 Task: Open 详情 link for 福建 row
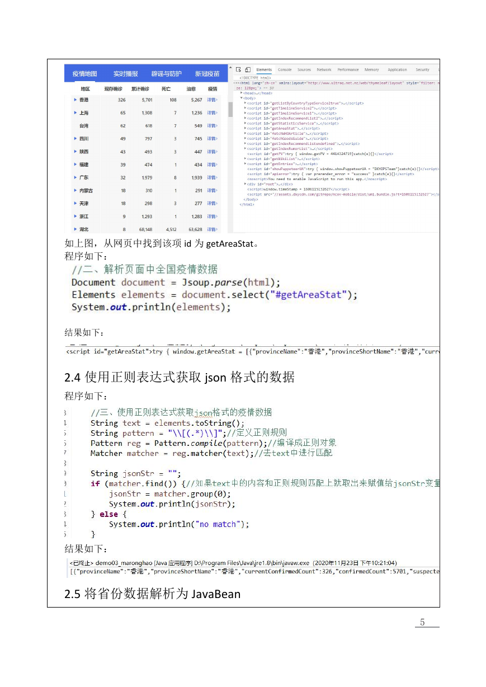[213, 164]
